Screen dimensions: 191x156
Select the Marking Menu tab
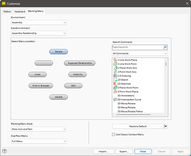coord(36,11)
